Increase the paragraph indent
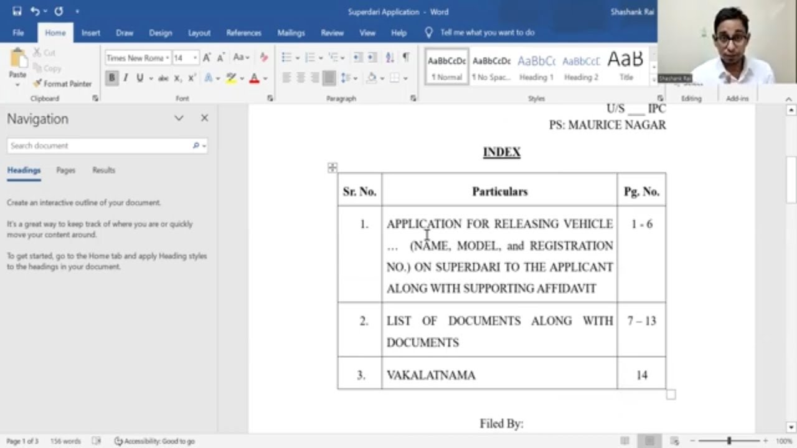 372,58
